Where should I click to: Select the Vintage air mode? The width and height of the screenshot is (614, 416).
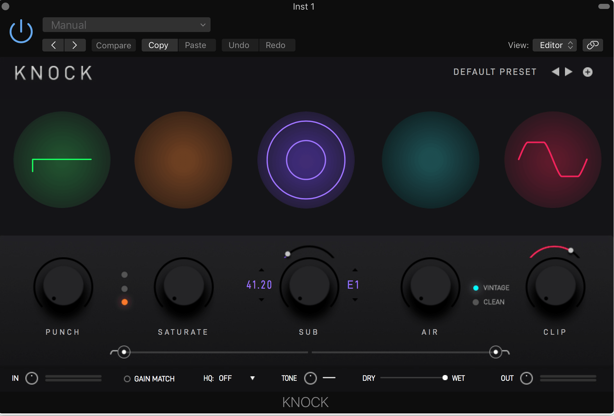click(x=476, y=288)
